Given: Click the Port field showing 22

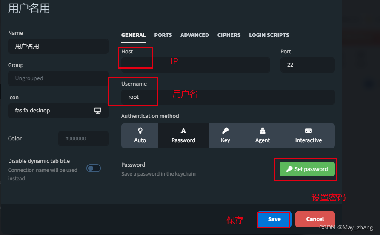Looking at the screenshot, I should [308, 65].
